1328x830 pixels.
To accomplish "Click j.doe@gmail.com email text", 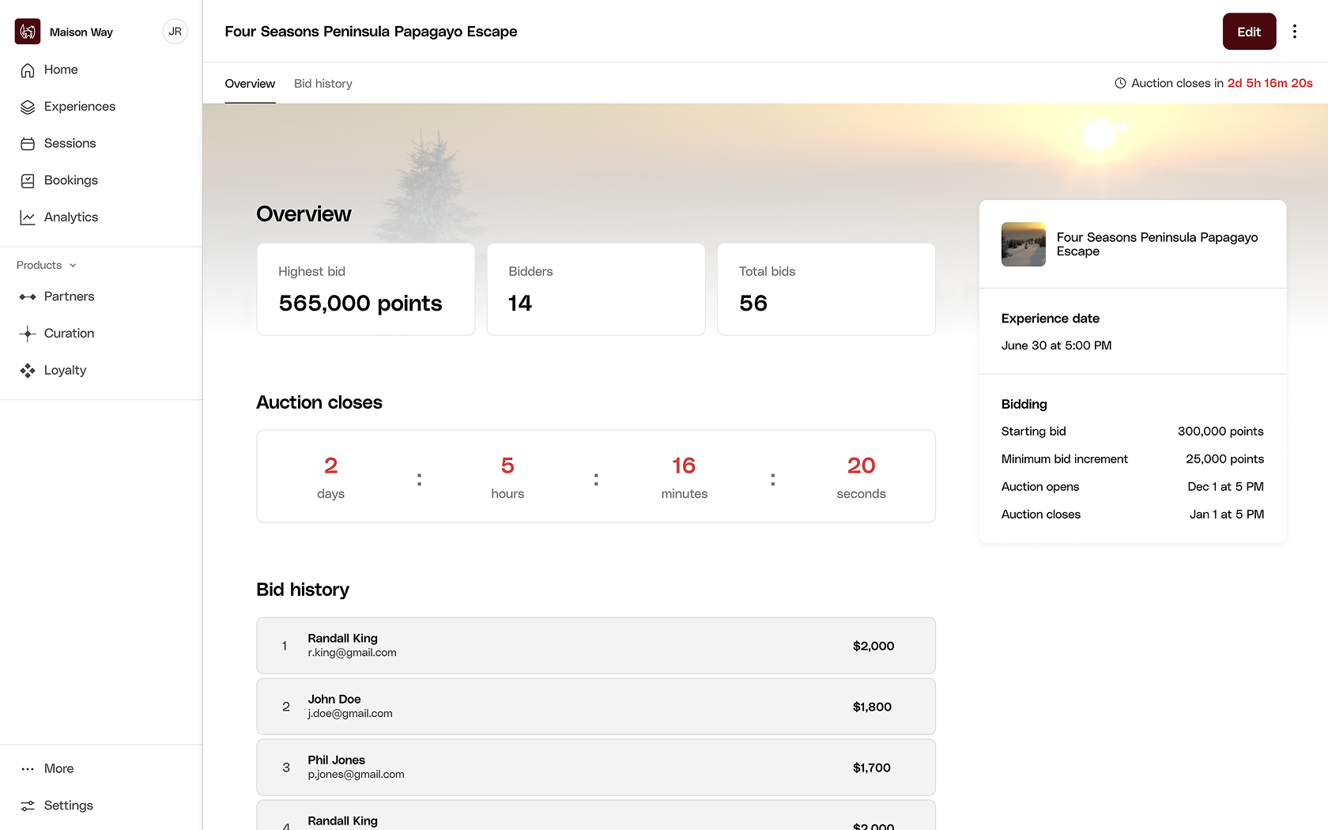I will pyautogui.click(x=350, y=714).
